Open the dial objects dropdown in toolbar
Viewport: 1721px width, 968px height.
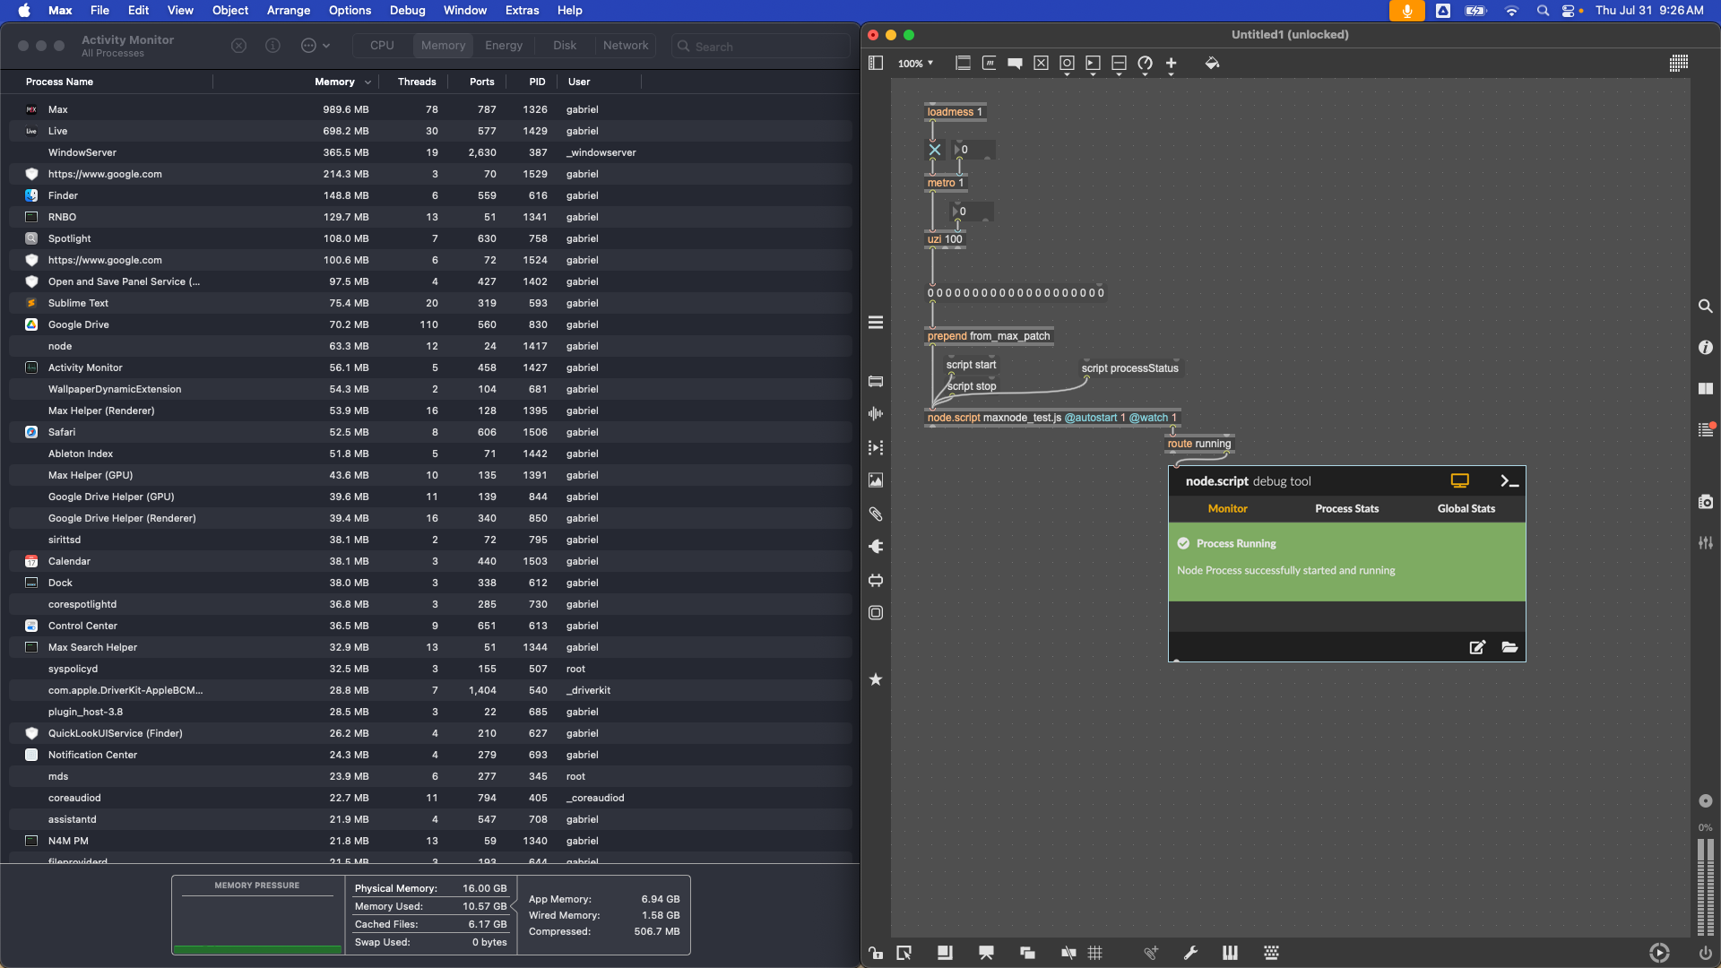point(1145,65)
